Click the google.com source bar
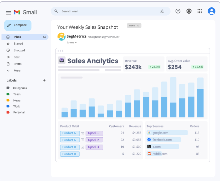Screen dimensions: 220x181 tap(167, 133)
